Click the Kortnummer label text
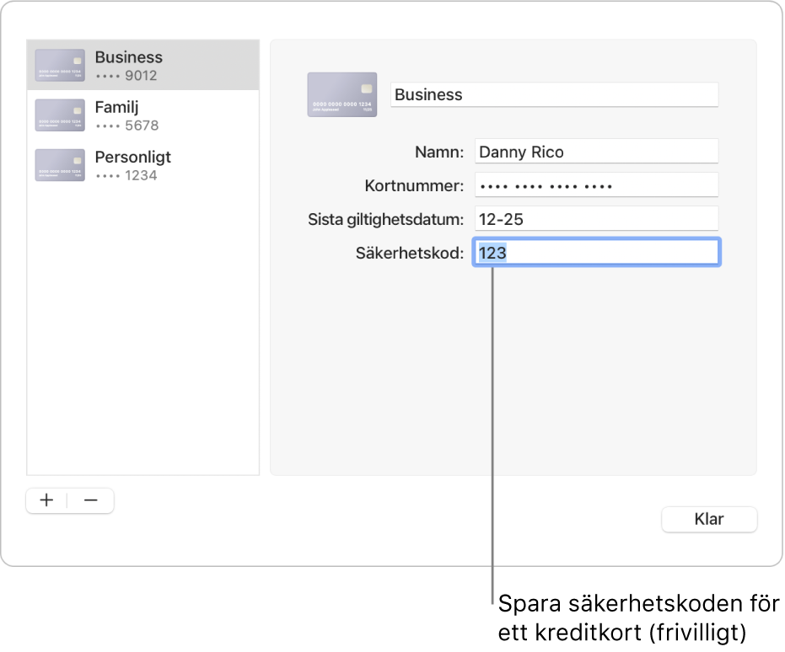The width and height of the screenshot is (785, 652). click(414, 185)
